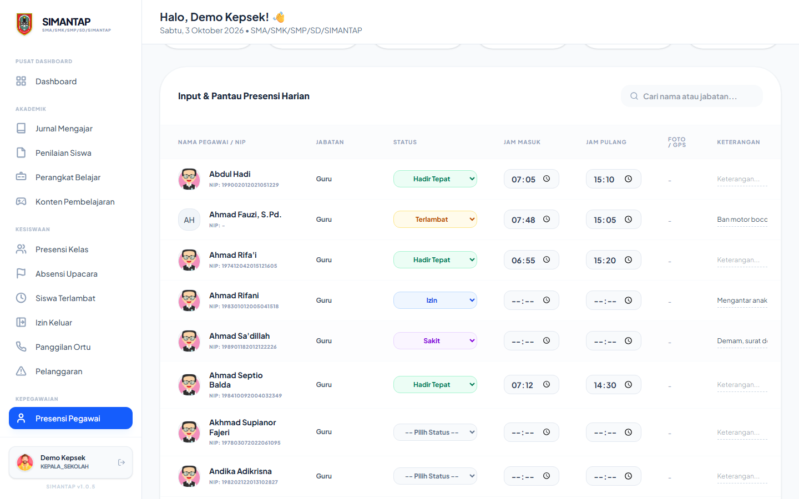
Task: Edit Ahmad Rifani's Keterangan note
Action: click(x=742, y=301)
